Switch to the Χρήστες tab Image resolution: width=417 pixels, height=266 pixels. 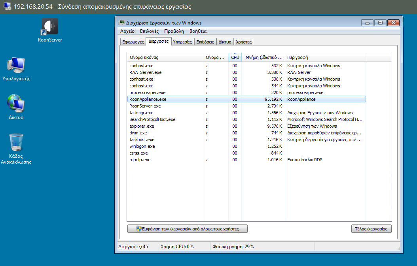[x=243, y=42]
